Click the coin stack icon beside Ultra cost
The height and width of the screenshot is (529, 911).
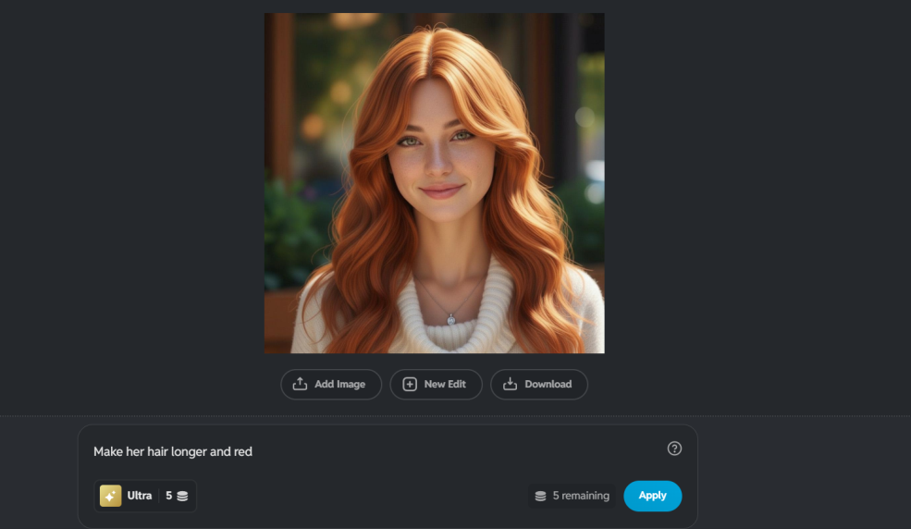[x=182, y=496]
